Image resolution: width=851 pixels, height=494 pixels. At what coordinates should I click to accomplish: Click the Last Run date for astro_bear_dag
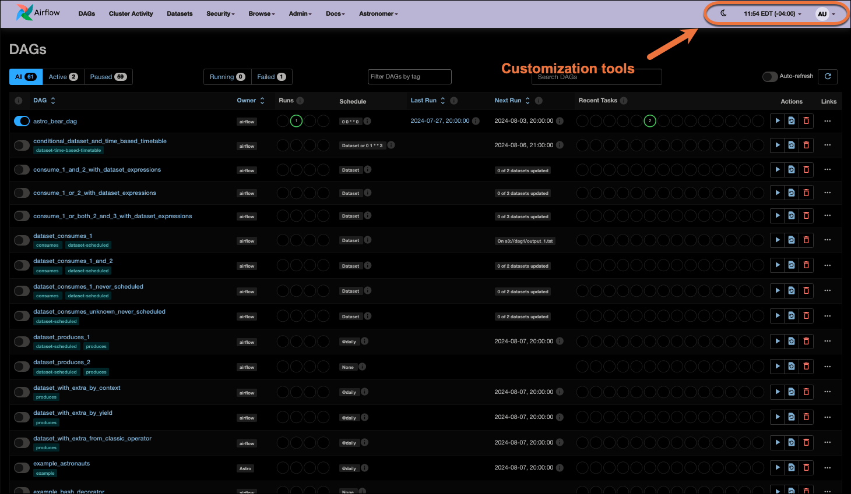pyautogui.click(x=440, y=120)
